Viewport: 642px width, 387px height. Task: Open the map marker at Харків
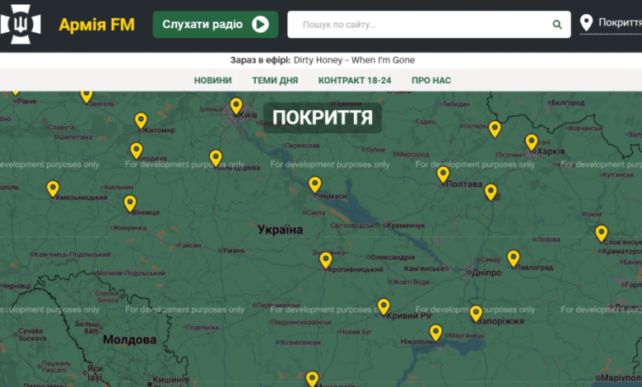click(532, 142)
